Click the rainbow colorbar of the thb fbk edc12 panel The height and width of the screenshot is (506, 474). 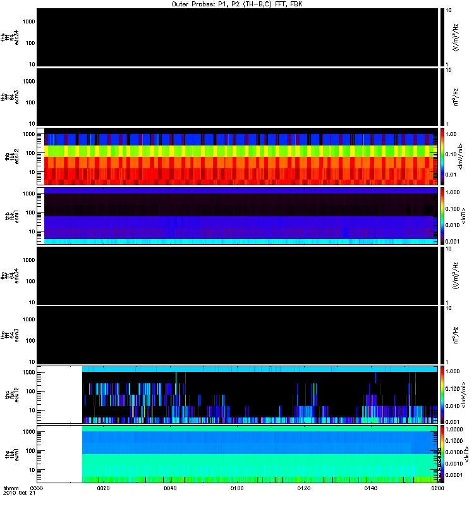tap(442, 156)
